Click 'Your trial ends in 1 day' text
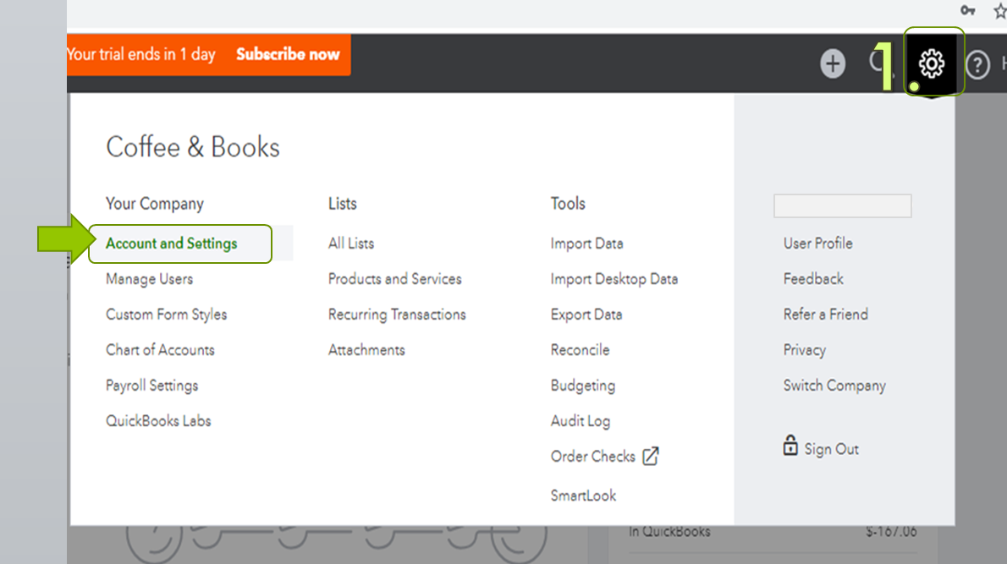This screenshot has height=564, width=1007. pos(141,54)
